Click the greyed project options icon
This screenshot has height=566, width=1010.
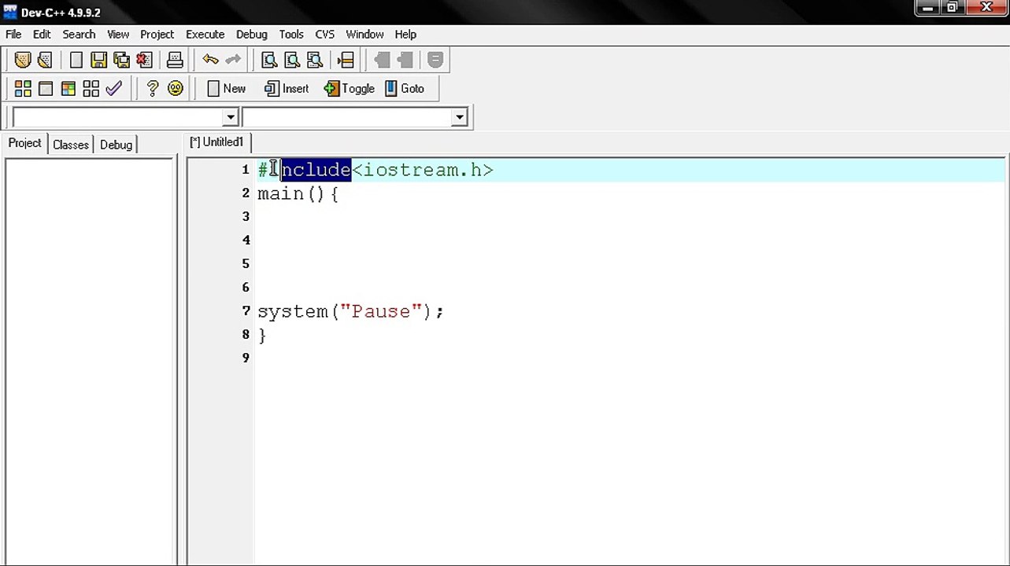(435, 60)
